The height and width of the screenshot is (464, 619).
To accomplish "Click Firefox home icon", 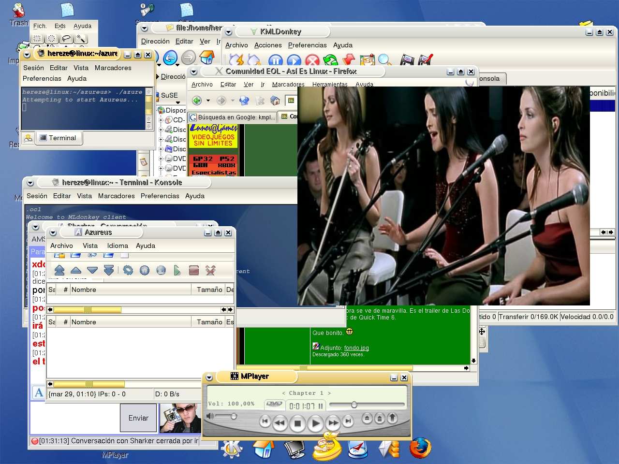I will (x=275, y=101).
